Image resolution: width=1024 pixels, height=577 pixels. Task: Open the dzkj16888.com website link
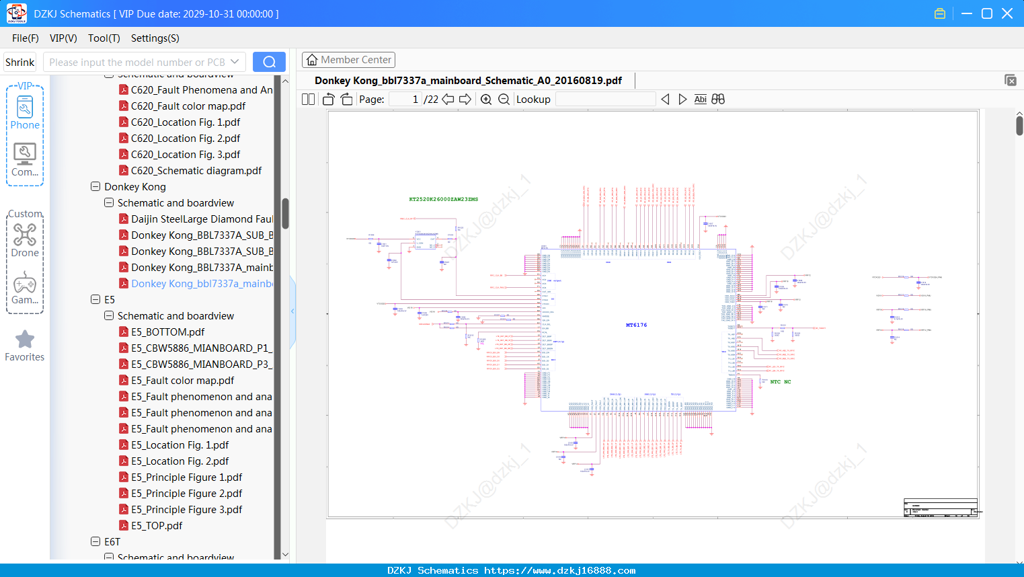point(559,570)
